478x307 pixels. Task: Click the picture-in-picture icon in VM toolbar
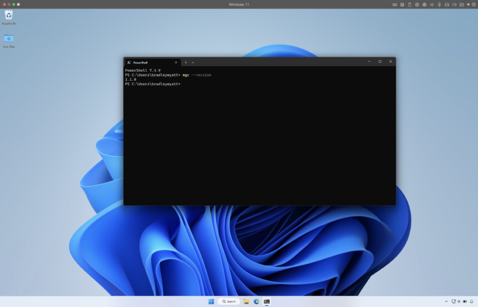click(x=462, y=4)
